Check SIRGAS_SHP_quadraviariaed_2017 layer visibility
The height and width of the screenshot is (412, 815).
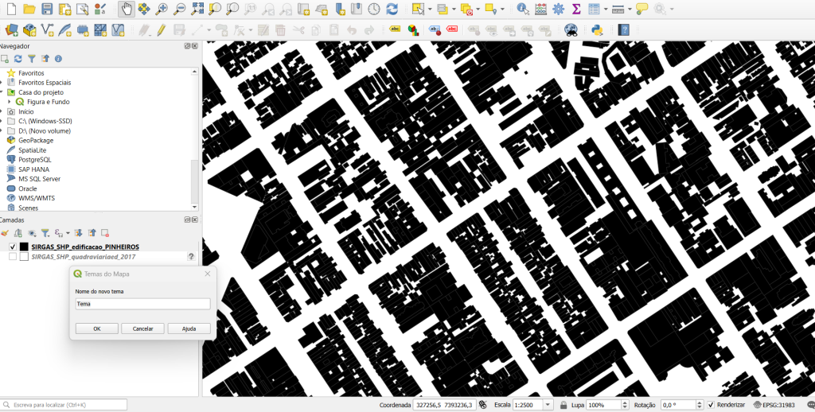13,257
